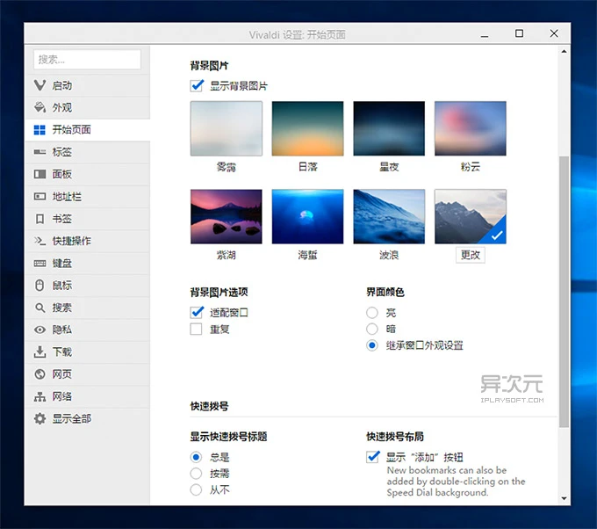Choose the 海蜇 background thumbnail
597x529 pixels.
click(x=307, y=216)
